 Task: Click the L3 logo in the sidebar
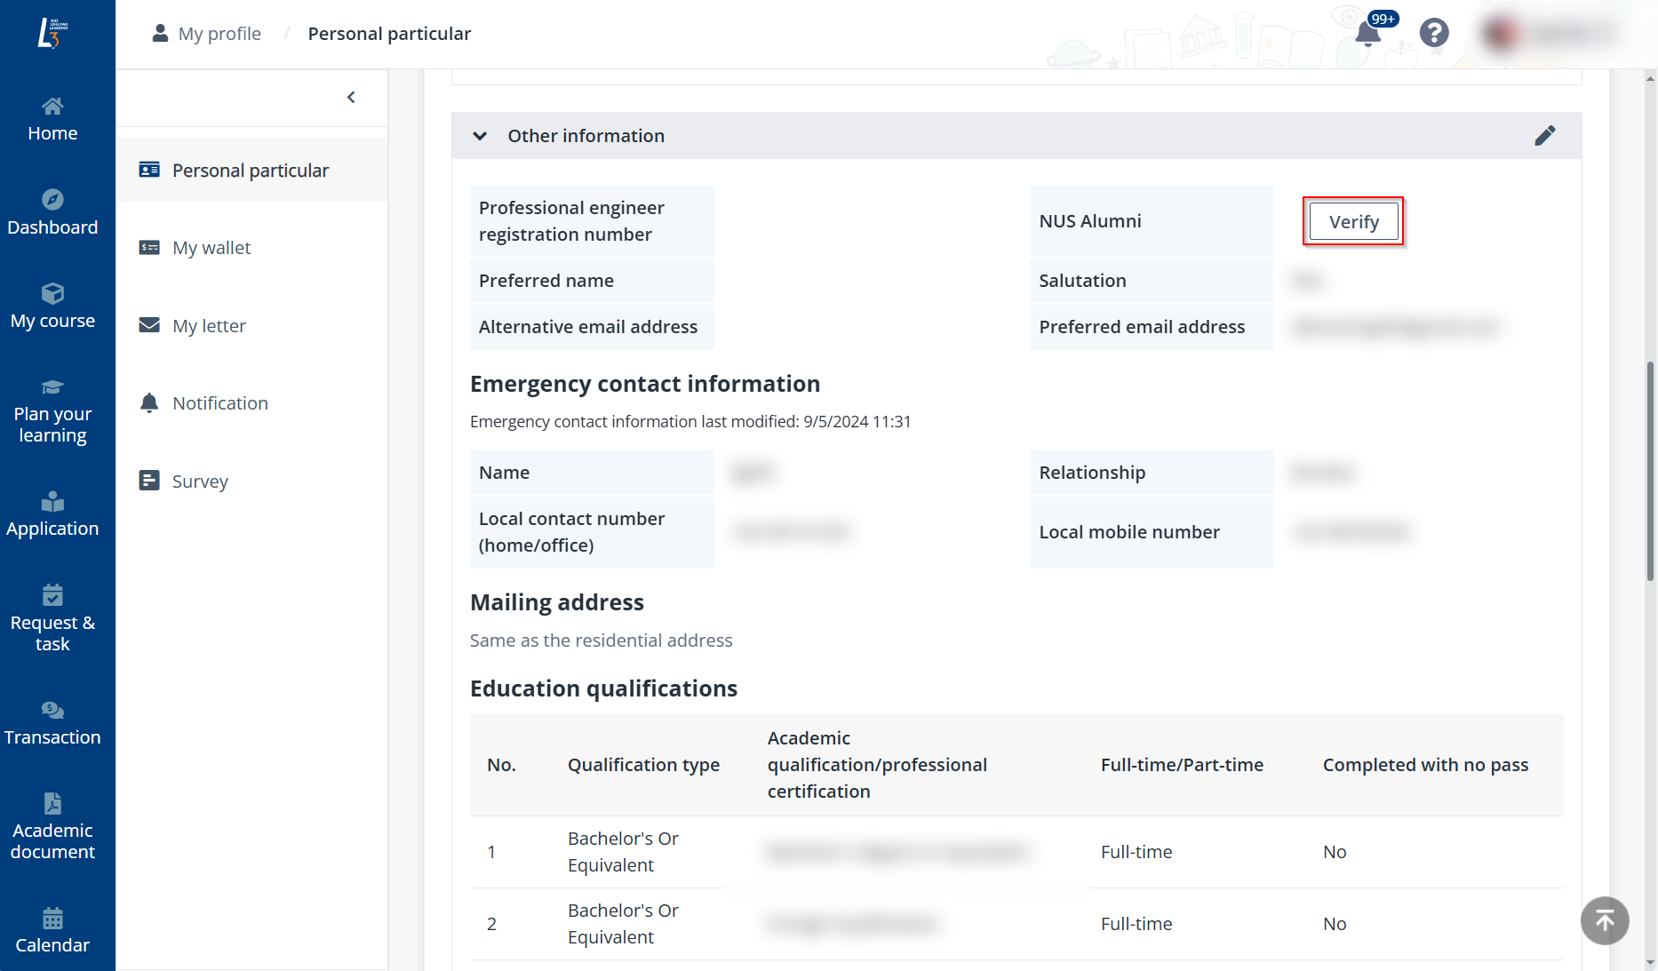[52, 33]
